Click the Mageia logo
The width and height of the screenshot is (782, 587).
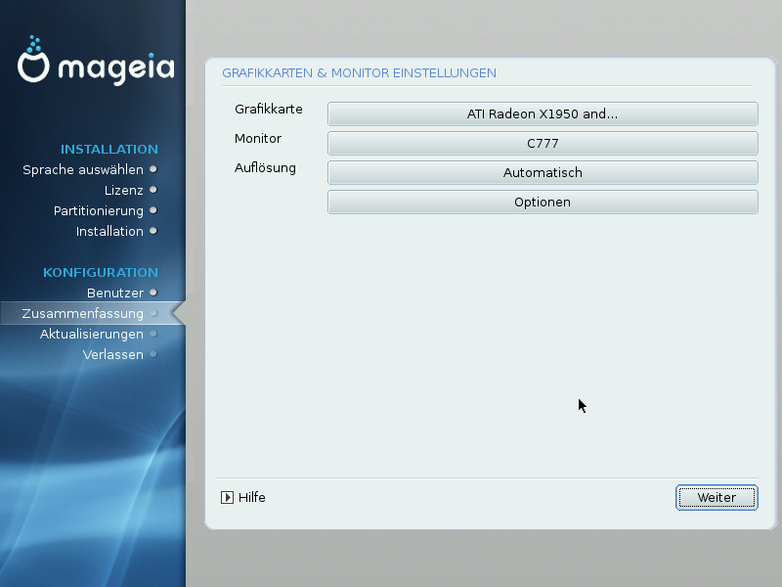coord(96,61)
